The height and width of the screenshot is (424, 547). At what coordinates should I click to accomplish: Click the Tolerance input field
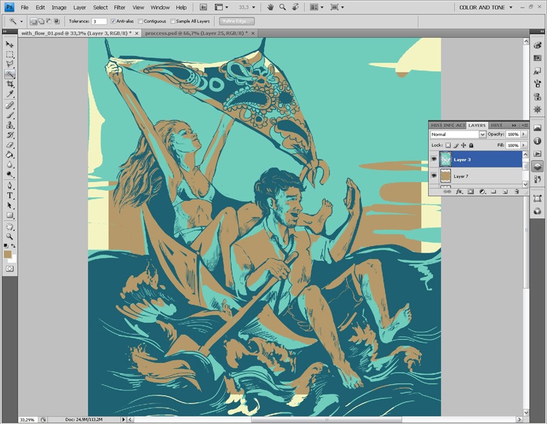click(x=99, y=21)
